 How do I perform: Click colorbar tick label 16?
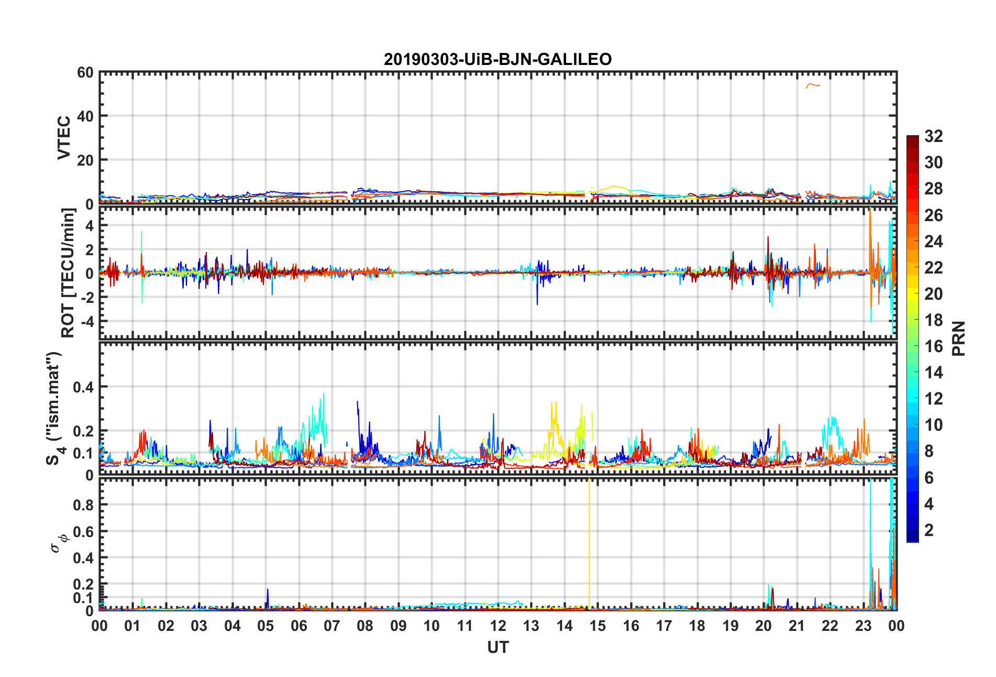click(934, 346)
